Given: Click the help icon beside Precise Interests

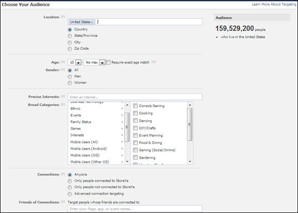Looking at the screenshot, I should pos(63,96).
